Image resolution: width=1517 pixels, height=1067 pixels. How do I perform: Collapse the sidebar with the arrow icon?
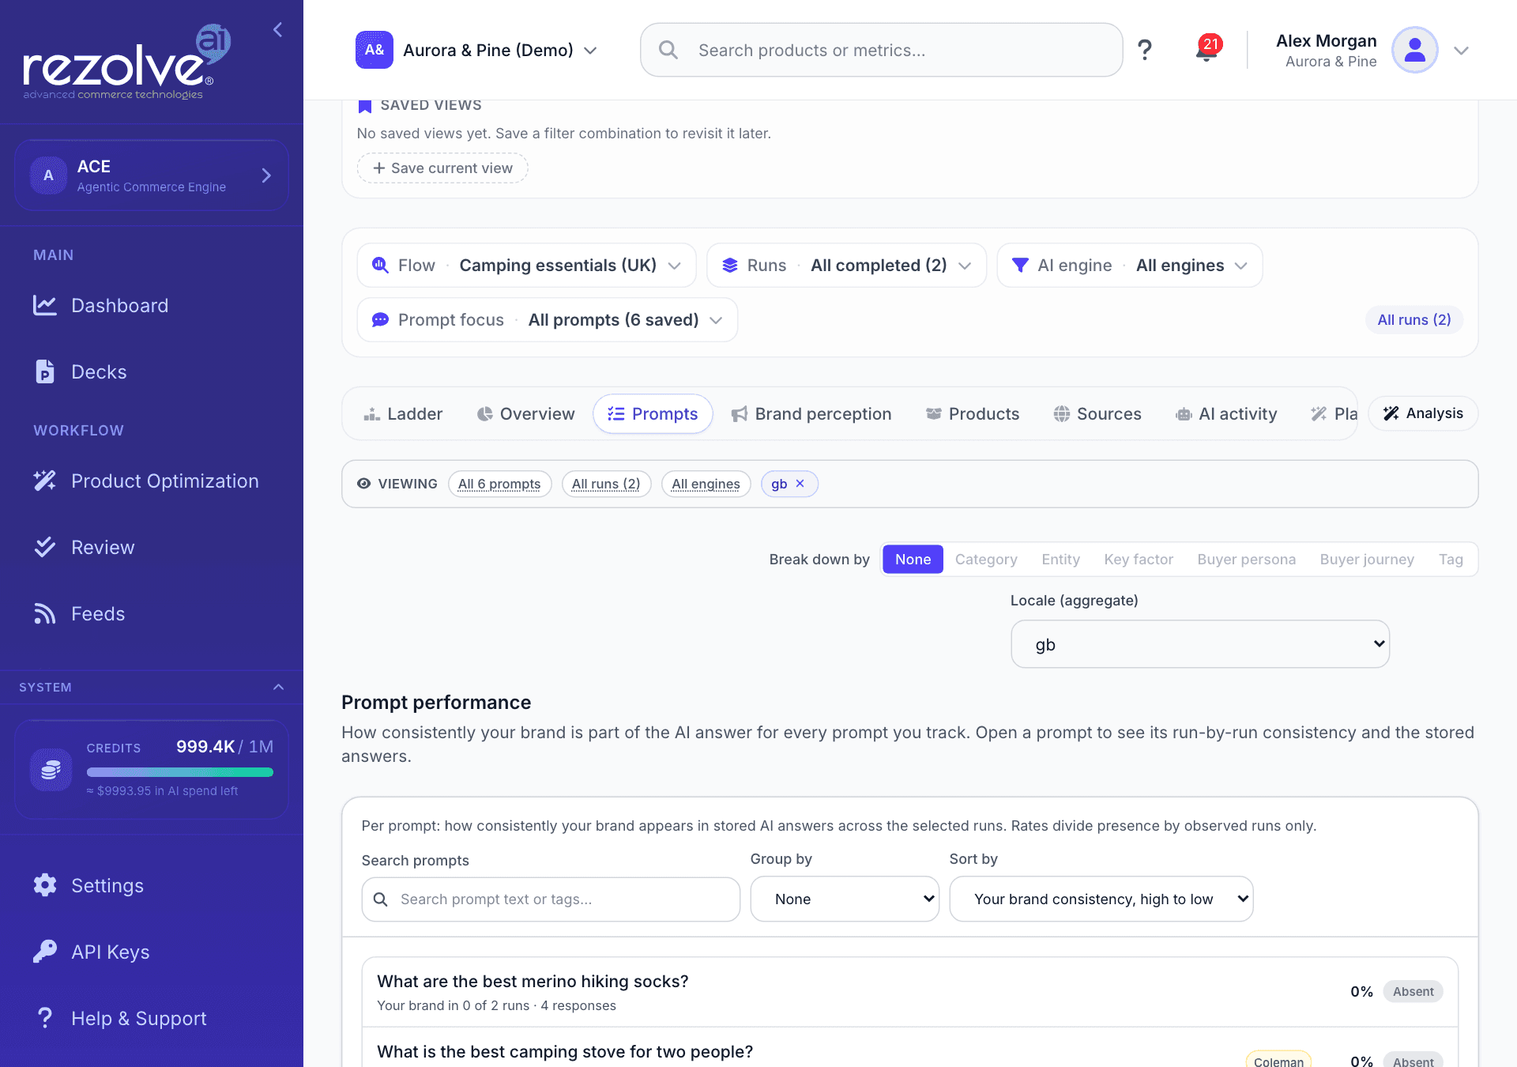point(277,30)
